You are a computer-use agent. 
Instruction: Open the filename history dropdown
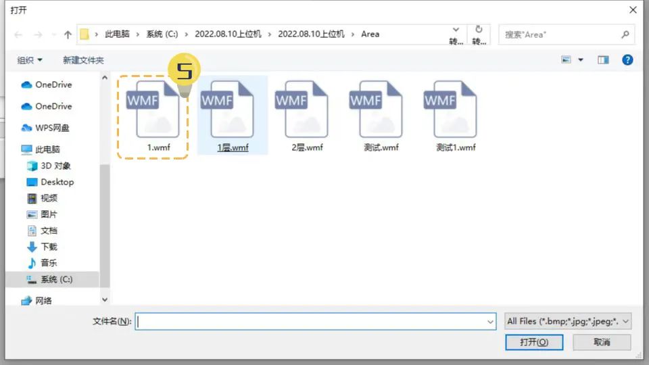point(491,322)
